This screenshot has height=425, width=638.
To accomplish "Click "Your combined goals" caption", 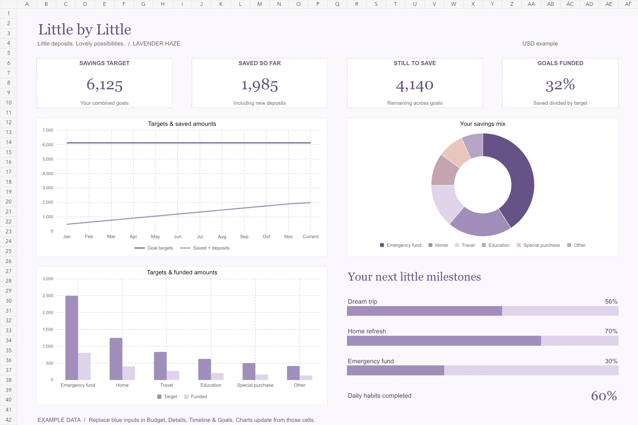I will pyautogui.click(x=104, y=103).
